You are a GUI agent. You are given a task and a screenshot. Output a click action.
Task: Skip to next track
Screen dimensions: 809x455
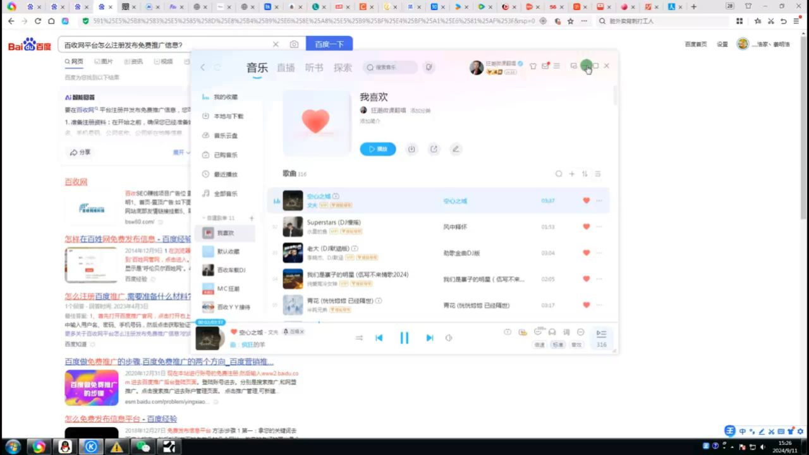tap(430, 338)
